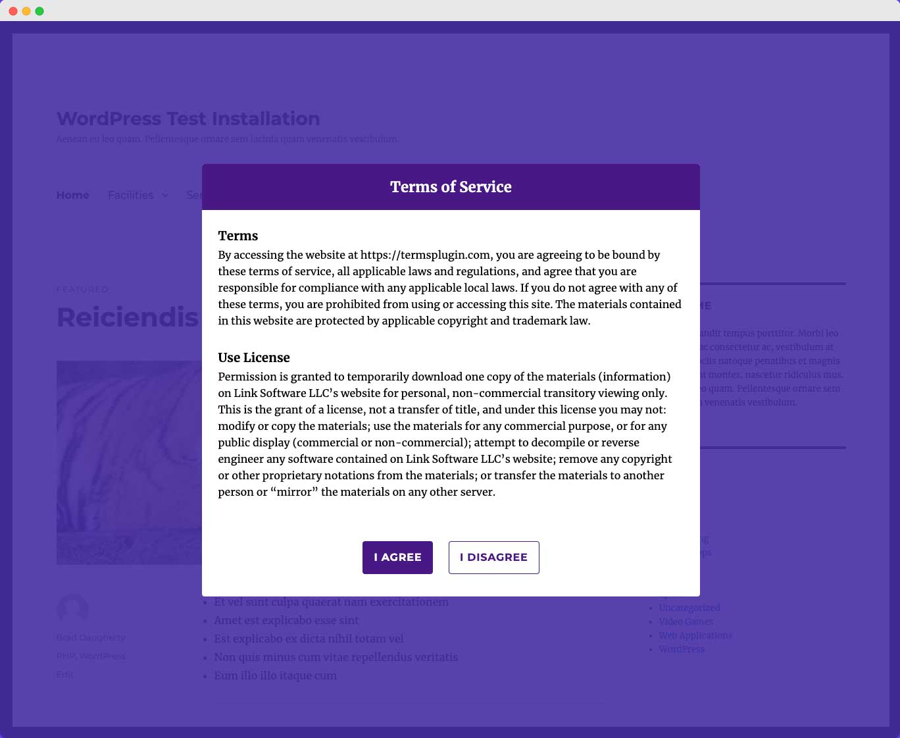Click the Edit post link
Screen dimensions: 900x738
click(x=64, y=674)
